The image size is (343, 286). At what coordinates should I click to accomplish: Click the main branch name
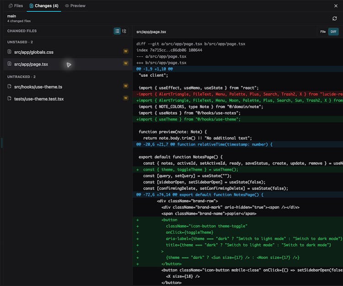11,16
